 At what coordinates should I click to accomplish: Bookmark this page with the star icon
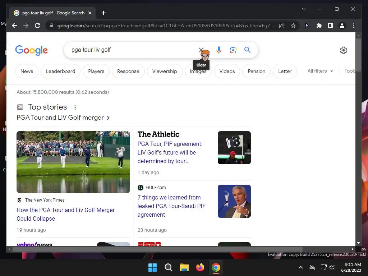point(293,26)
